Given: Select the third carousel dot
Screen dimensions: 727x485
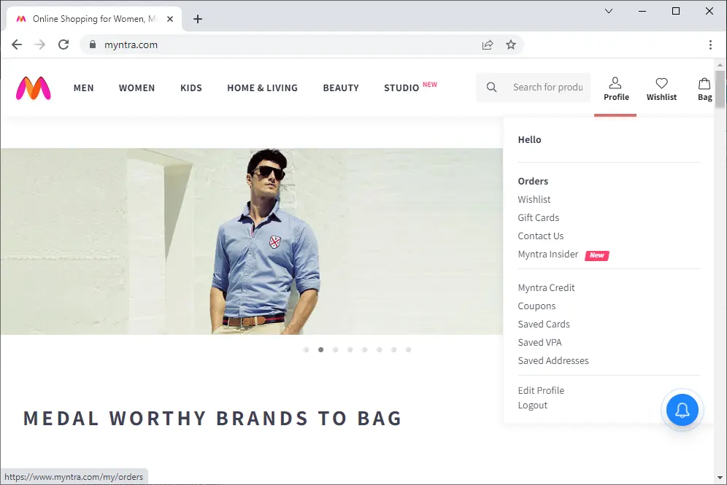Looking at the screenshot, I should click(335, 350).
